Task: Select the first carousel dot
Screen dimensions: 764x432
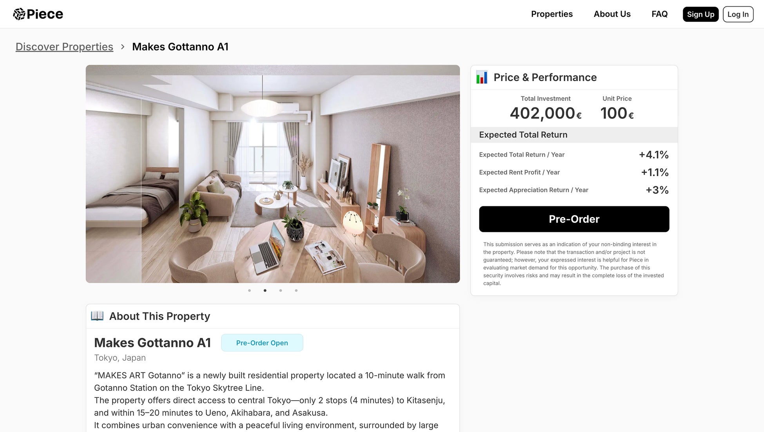Action: [x=250, y=291]
